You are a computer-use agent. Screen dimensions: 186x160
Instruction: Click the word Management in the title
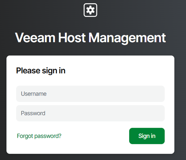tap(127, 38)
